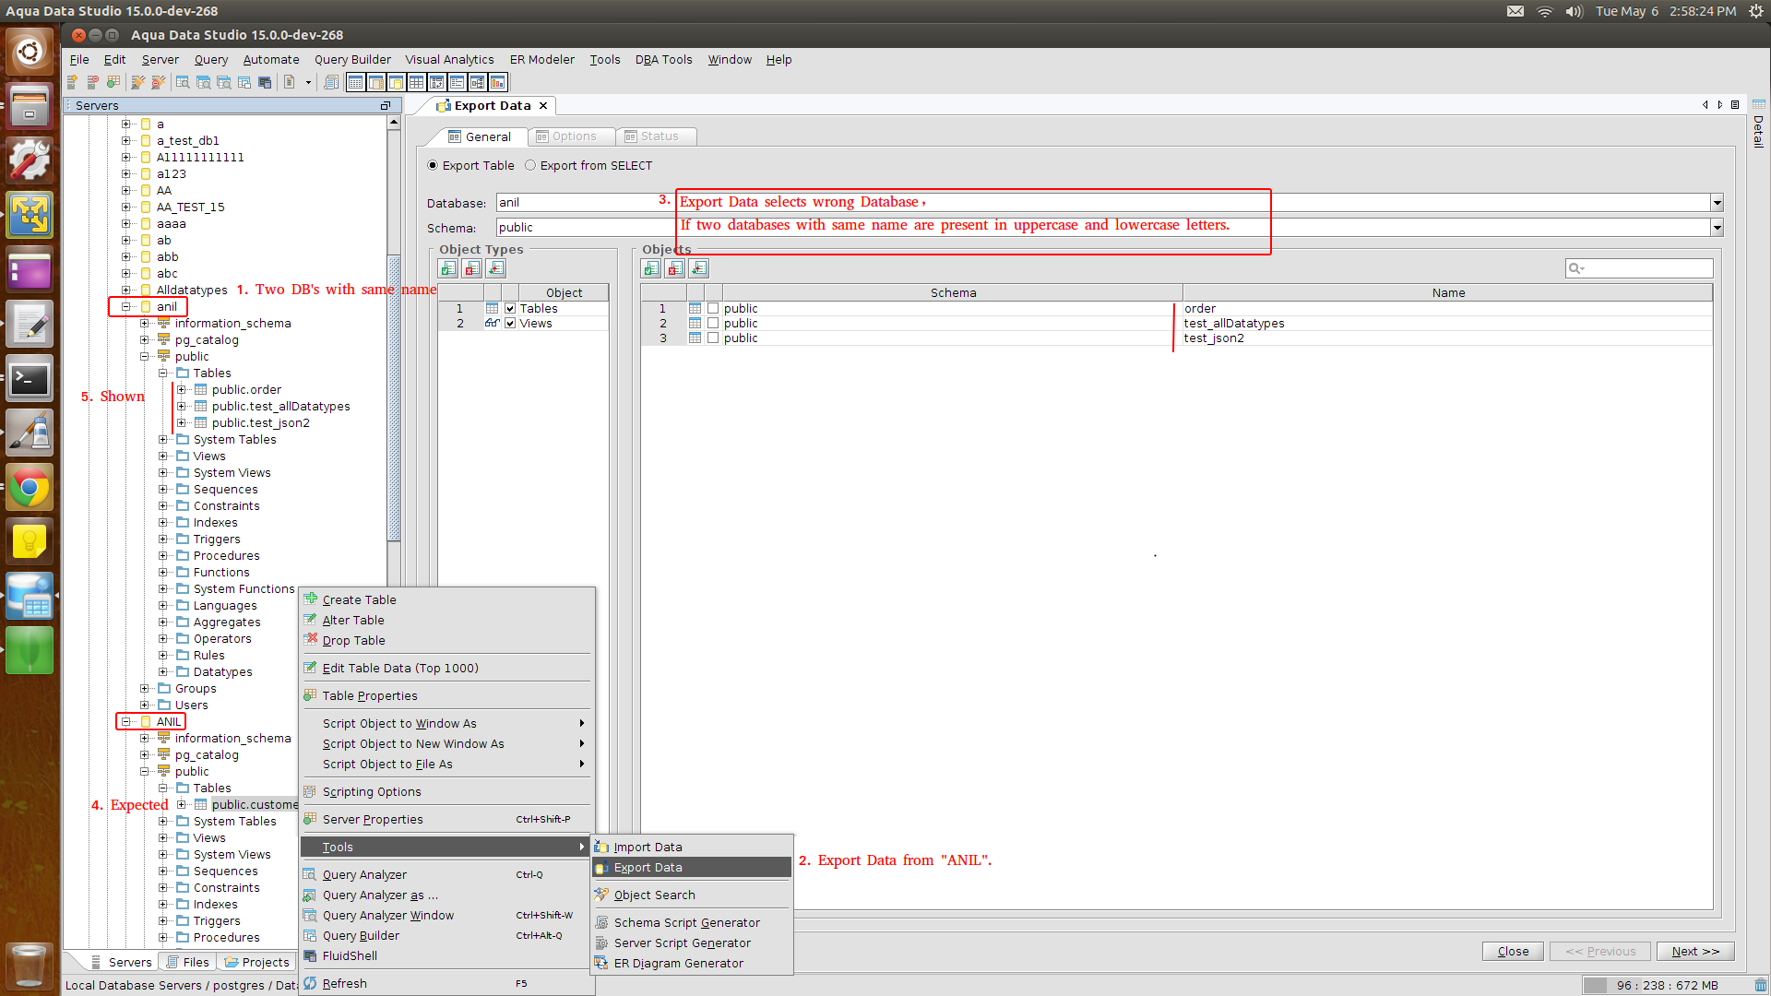Open the Visual Analytics menu
This screenshot has height=996, width=1771.
coord(449,60)
